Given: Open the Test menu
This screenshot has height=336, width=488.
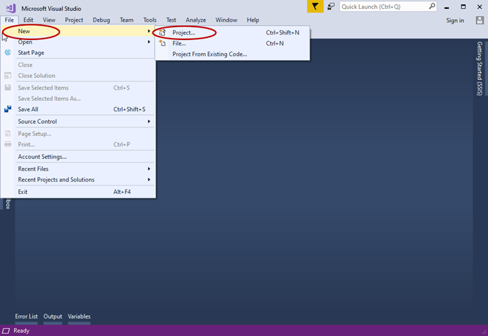Looking at the screenshot, I should pyautogui.click(x=171, y=20).
